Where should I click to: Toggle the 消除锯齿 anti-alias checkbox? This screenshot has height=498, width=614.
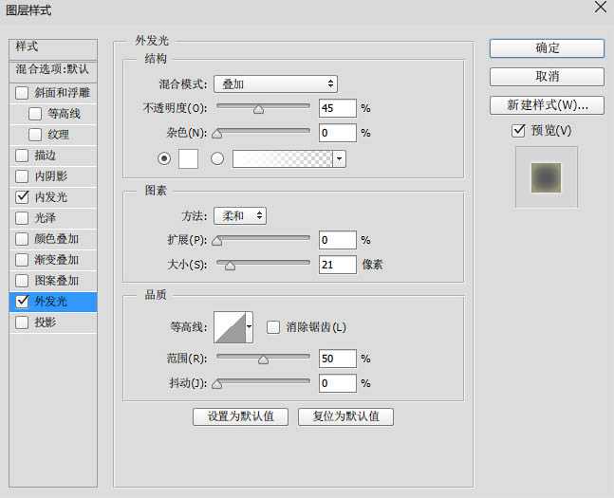coord(273,327)
